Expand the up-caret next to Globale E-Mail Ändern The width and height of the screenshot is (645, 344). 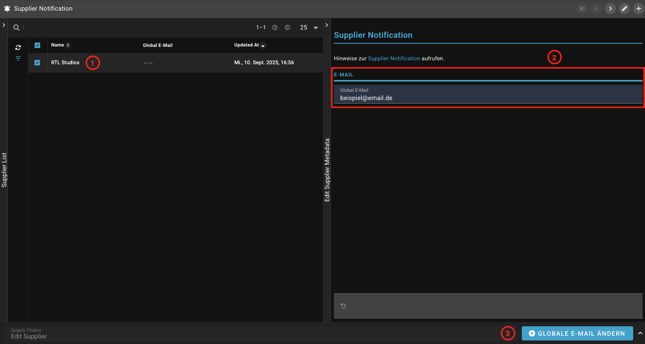tap(640, 333)
